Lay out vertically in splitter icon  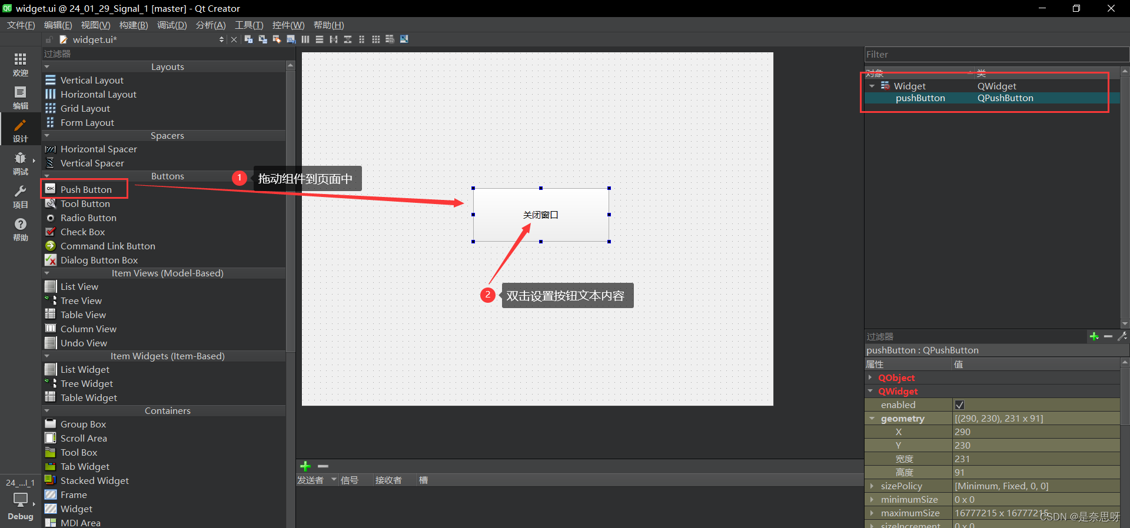point(347,39)
